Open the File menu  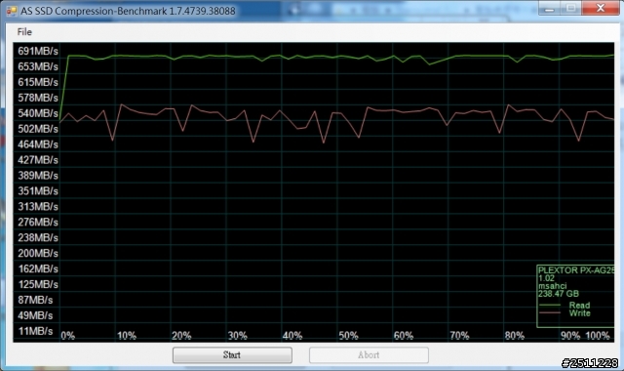point(24,32)
